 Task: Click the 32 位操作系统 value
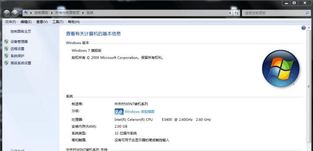tap(126, 133)
